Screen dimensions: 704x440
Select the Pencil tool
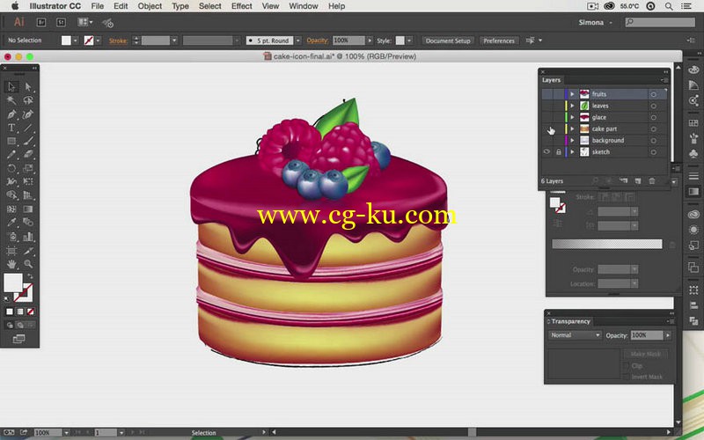[x=11, y=155]
